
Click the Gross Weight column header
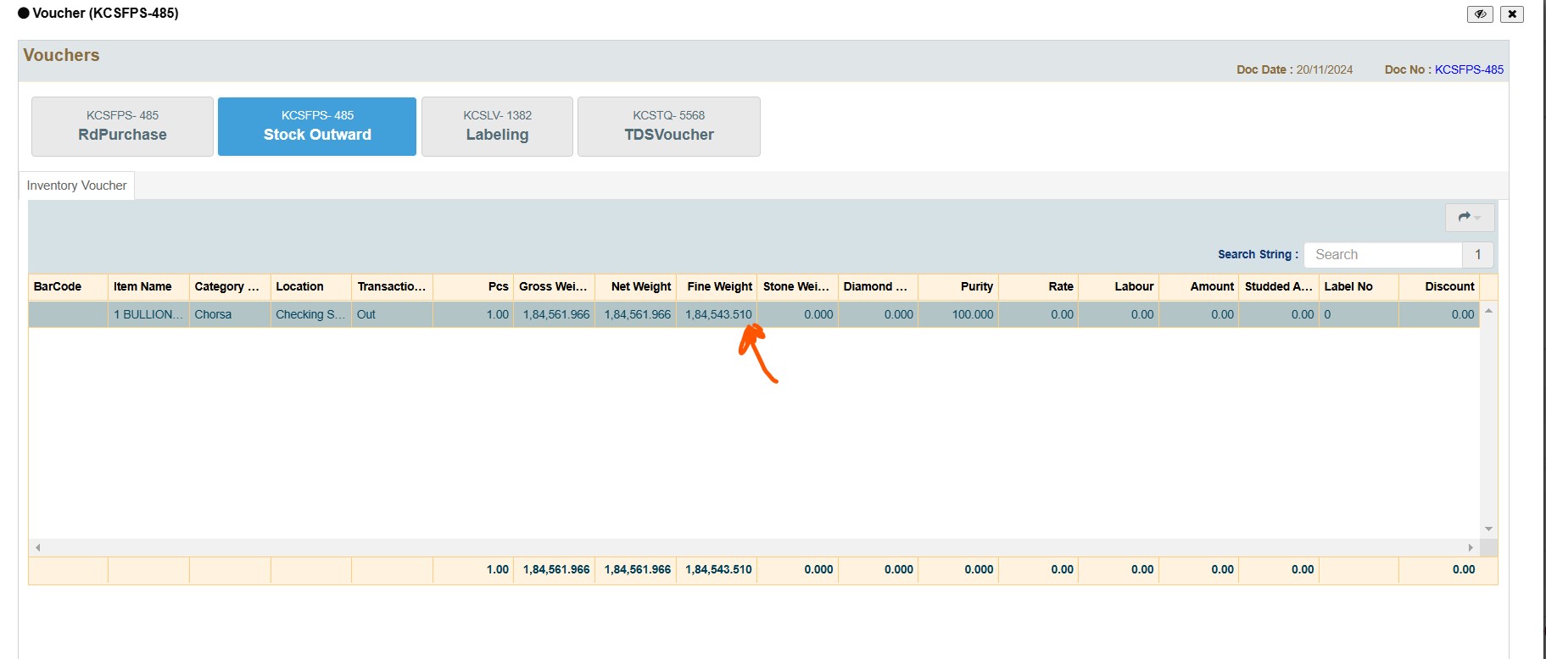(554, 286)
